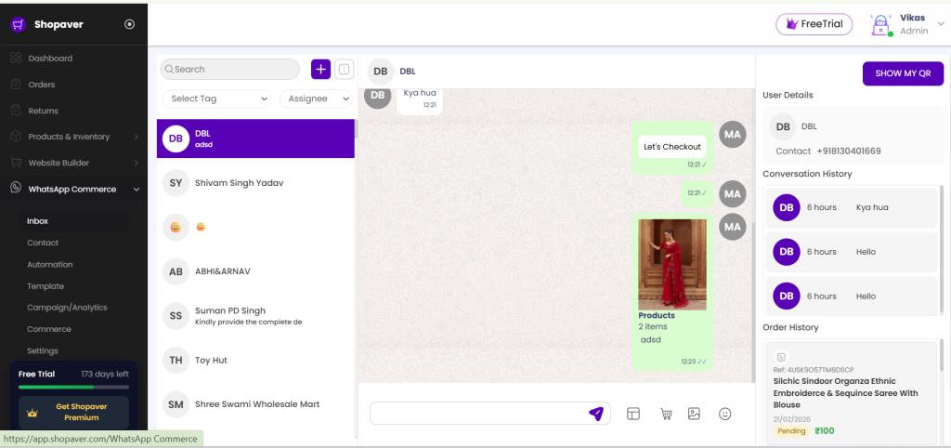Click the Shopaver logo icon

tap(19, 24)
